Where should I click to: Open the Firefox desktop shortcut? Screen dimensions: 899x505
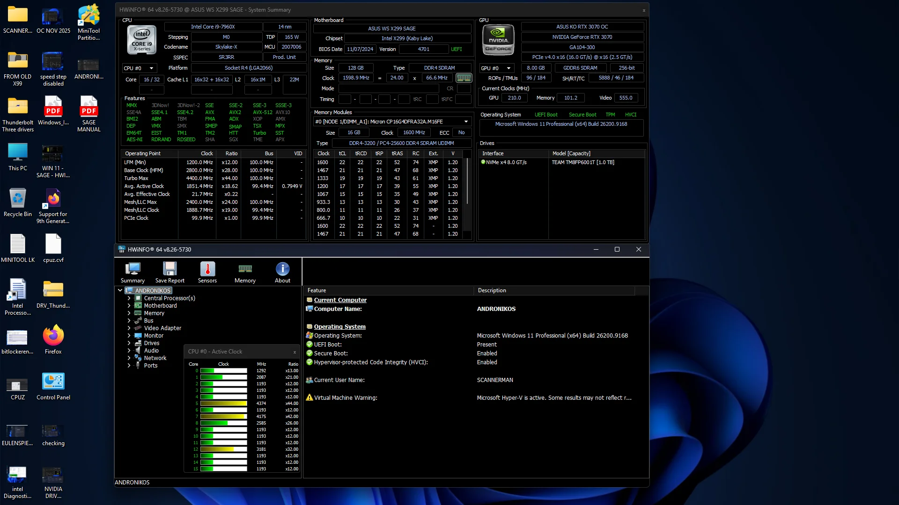click(53, 339)
